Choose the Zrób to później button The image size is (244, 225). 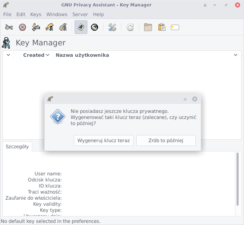[x=166, y=141]
